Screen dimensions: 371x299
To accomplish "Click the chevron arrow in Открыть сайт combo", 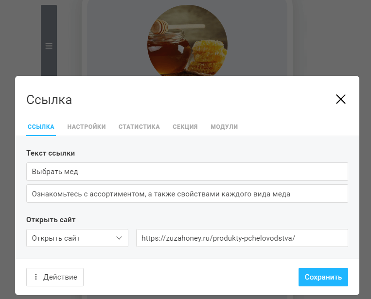I will [119, 238].
